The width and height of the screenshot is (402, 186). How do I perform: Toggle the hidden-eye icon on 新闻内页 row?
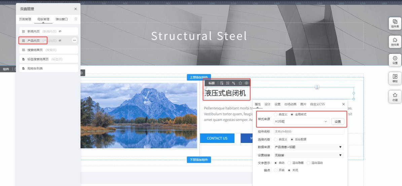(x=60, y=31)
